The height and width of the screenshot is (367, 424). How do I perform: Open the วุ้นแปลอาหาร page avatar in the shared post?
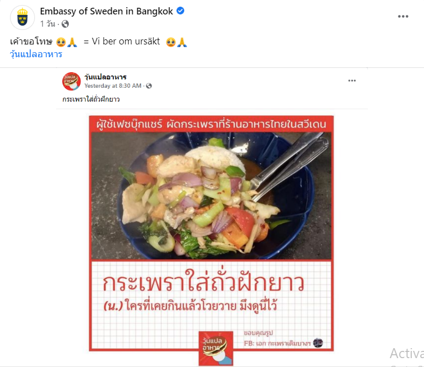(72, 81)
